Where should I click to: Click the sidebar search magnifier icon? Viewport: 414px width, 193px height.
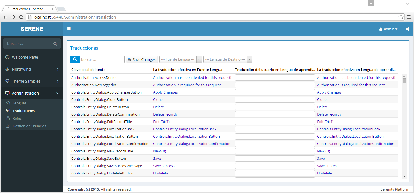pyautogui.click(x=55, y=44)
